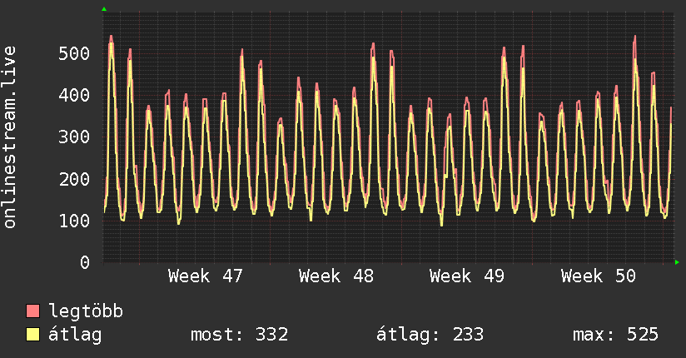Click the onlinestream.live vertical axis title

pos(10,137)
